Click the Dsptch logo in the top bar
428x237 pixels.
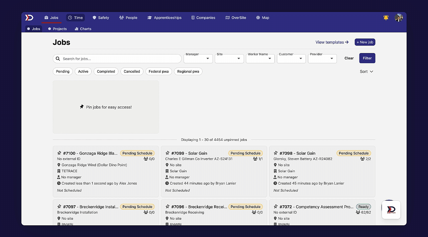click(x=29, y=18)
